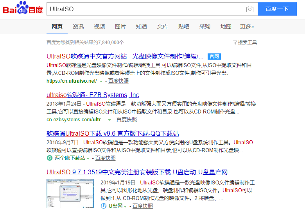Open the 地图 tab
The width and height of the screenshot is (305, 216).
pyautogui.click(x=226, y=27)
